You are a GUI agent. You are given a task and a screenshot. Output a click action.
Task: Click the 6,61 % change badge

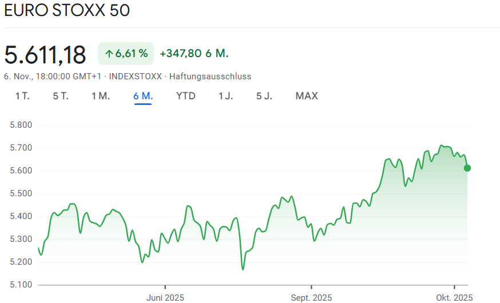(x=126, y=54)
